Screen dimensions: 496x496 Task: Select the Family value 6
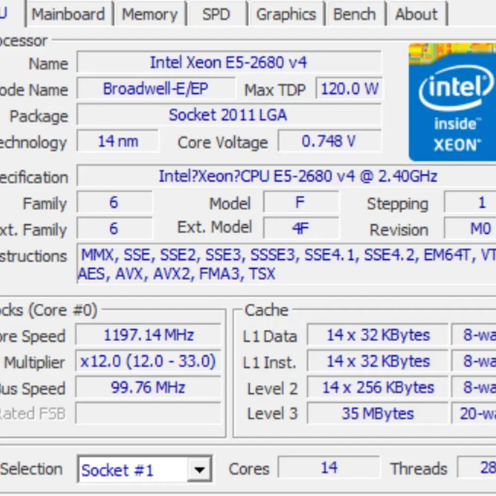coord(114,202)
